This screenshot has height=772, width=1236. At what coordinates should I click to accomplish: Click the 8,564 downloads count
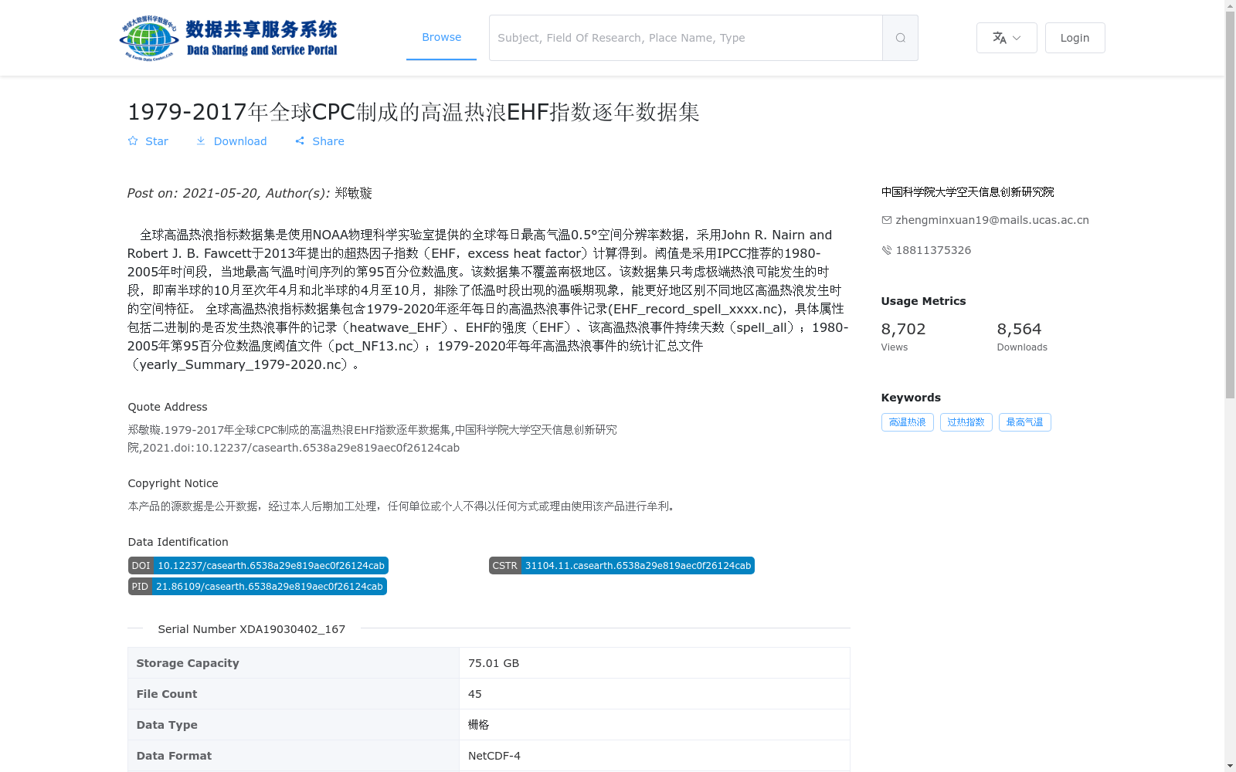(x=1019, y=329)
